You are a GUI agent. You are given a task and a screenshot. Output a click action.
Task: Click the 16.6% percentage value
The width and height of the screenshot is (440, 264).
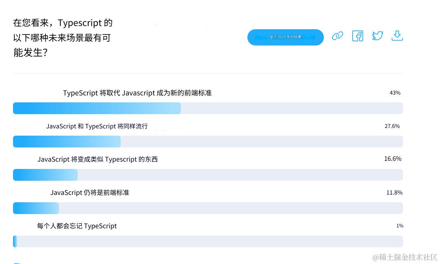[392, 159]
